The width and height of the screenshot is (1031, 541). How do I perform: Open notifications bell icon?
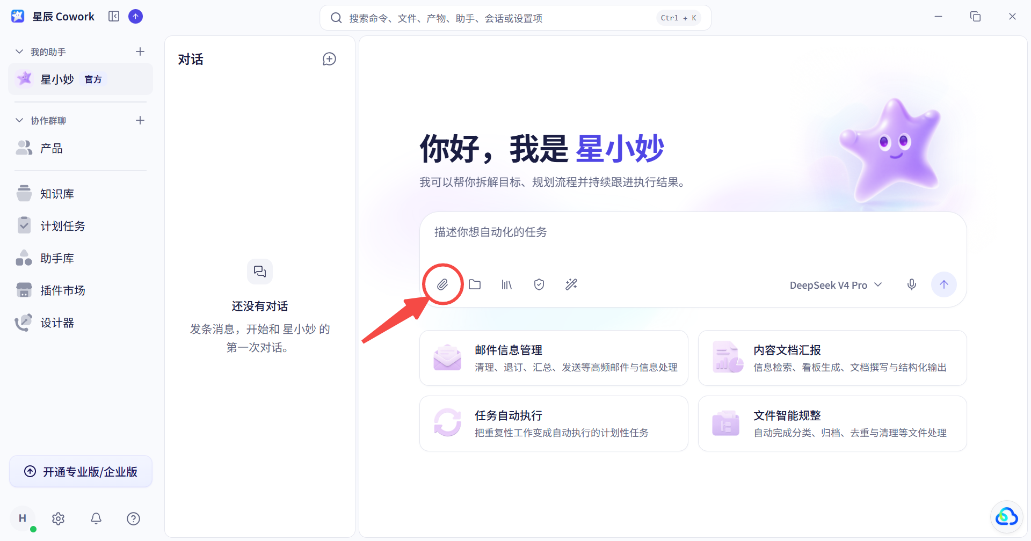(96, 518)
